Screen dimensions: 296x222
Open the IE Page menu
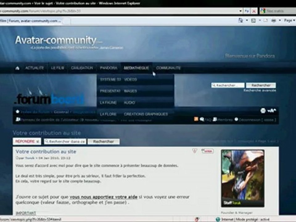[x=290, y=20]
